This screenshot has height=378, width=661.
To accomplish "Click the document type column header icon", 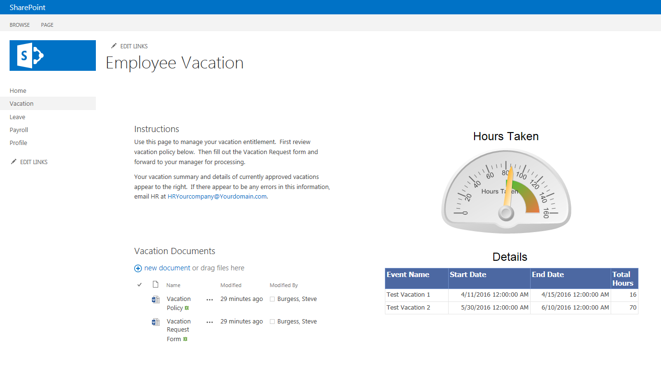I will pyautogui.click(x=155, y=284).
